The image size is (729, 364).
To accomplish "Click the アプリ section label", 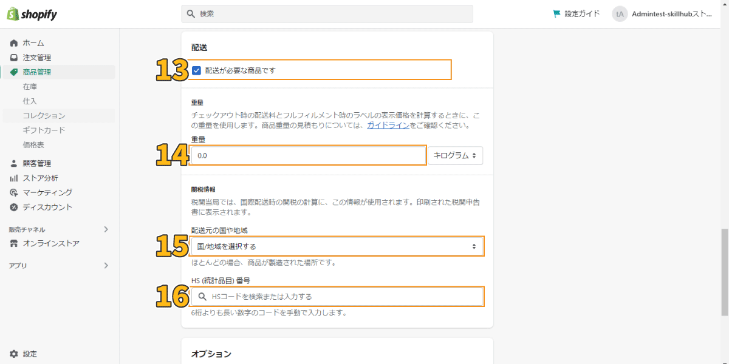I will (18, 266).
